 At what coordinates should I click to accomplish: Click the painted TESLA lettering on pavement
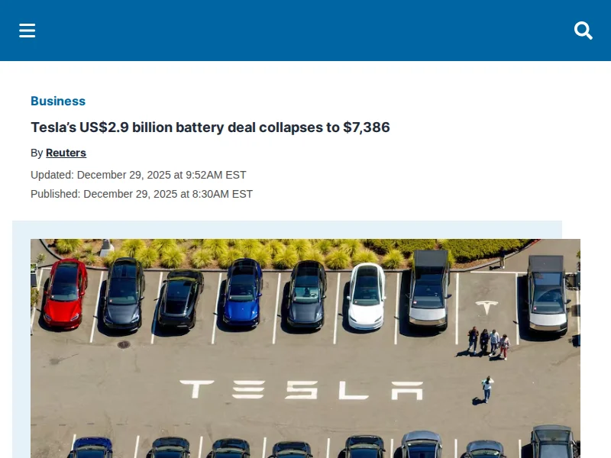click(x=302, y=390)
